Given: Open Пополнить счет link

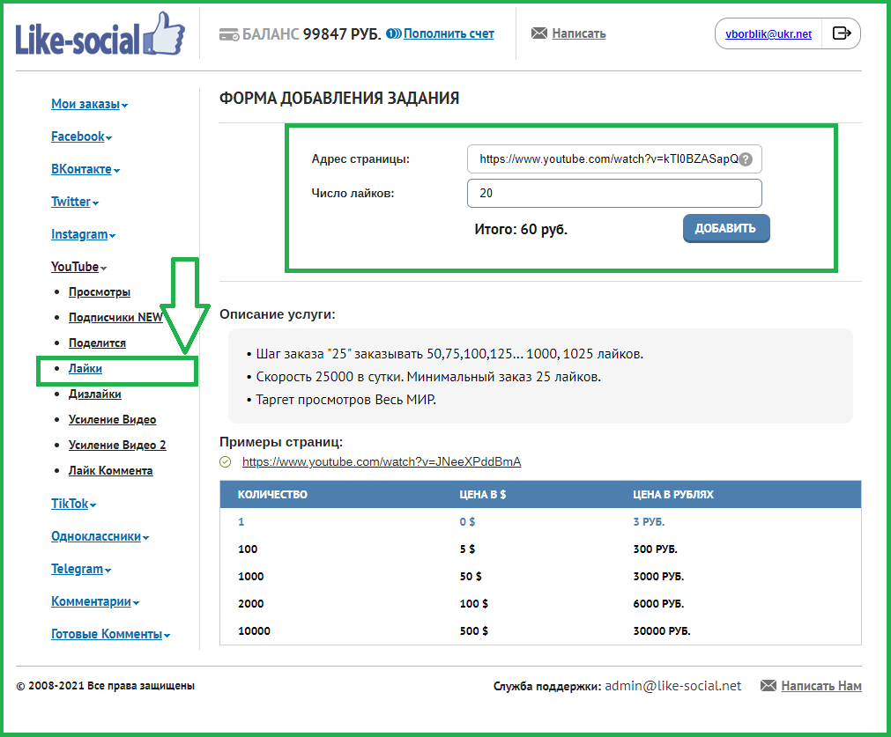Looking at the screenshot, I should pos(449,33).
